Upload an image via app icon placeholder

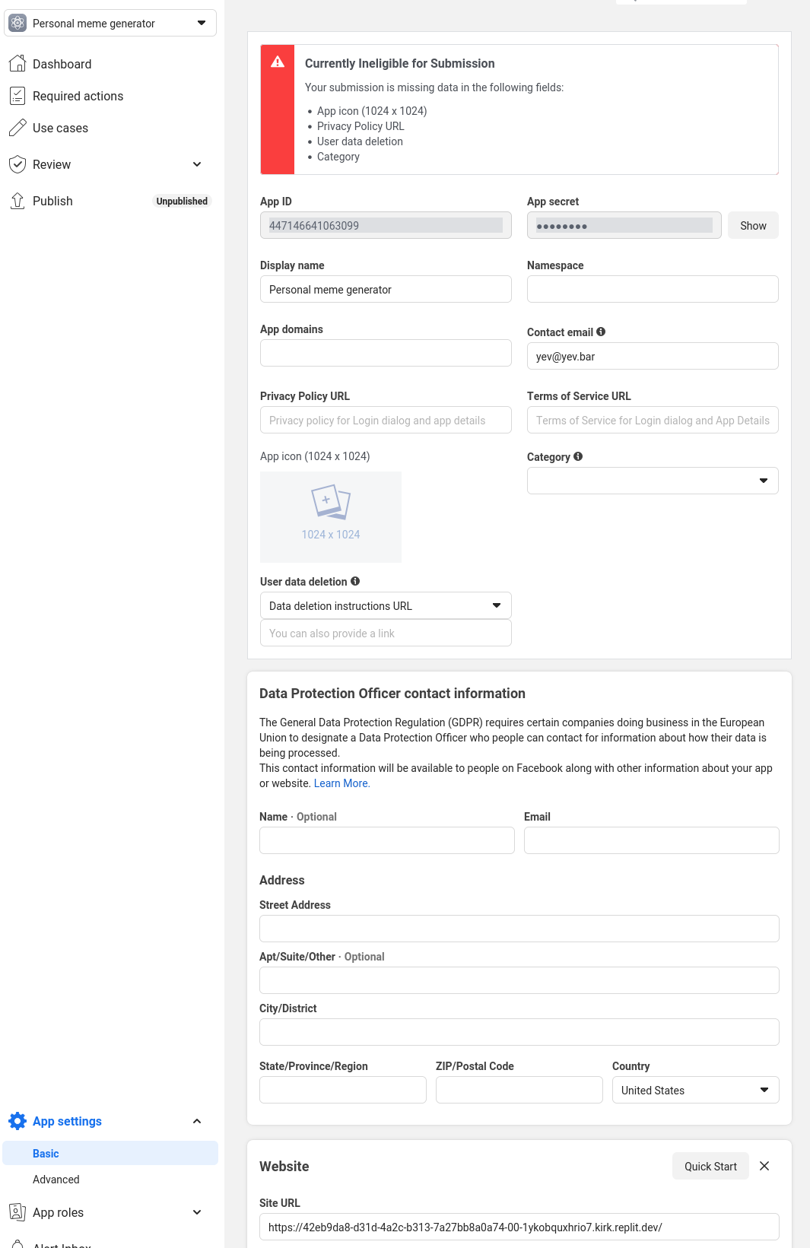point(331,517)
